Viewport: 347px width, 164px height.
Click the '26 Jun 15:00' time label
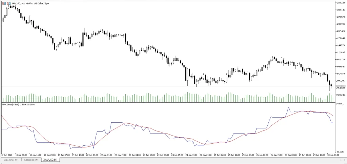[276, 155]
